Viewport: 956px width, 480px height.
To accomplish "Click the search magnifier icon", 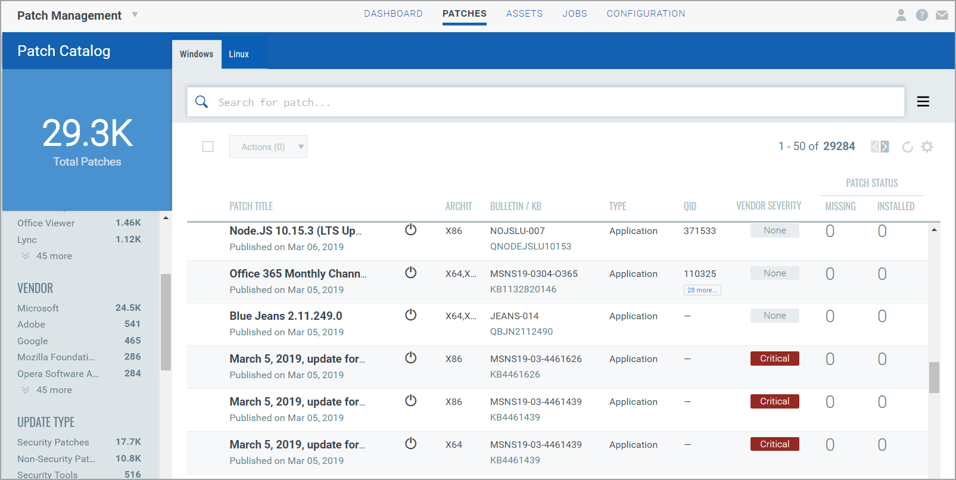I will click(x=202, y=102).
